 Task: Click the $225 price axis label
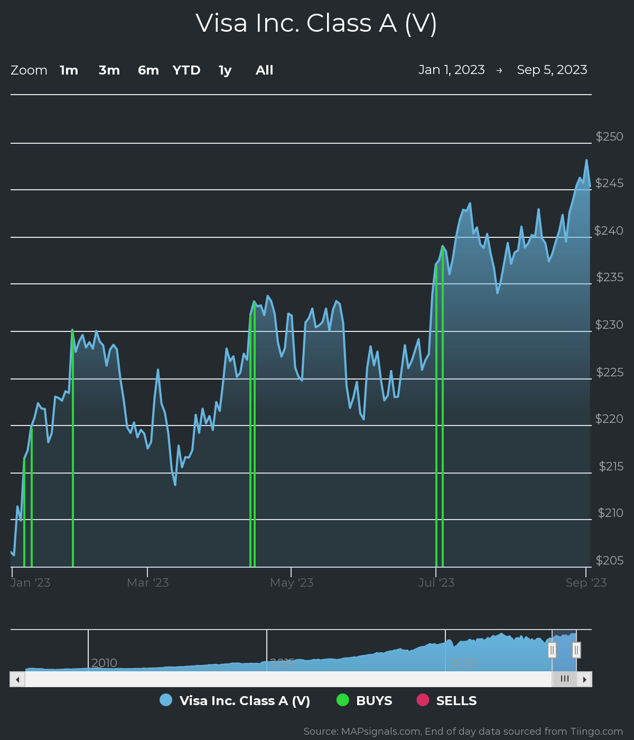click(x=610, y=372)
